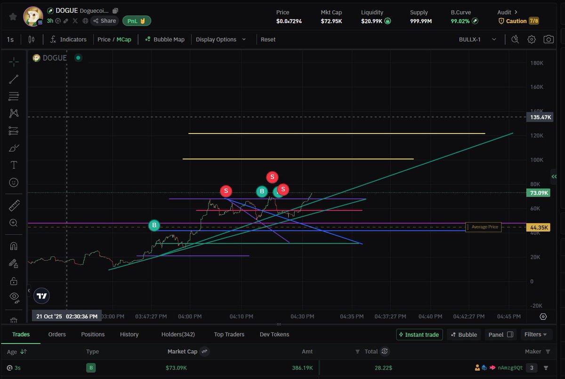The height and width of the screenshot is (379, 565).
Task: Select buy marker B near 44K line
Action: [x=154, y=225]
